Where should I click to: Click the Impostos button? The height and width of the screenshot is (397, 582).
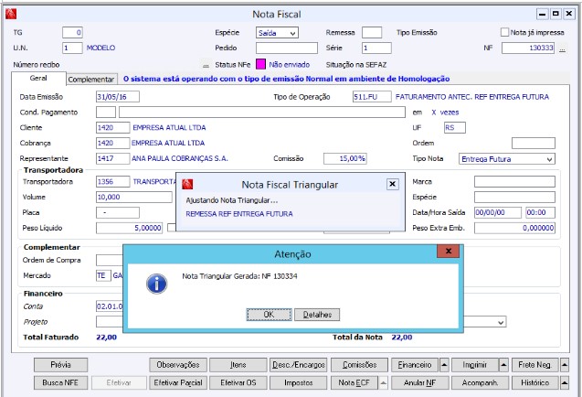click(x=299, y=382)
